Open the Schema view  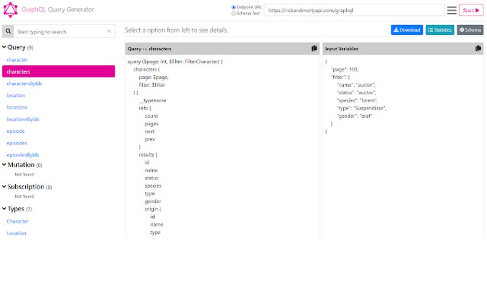(470, 30)
